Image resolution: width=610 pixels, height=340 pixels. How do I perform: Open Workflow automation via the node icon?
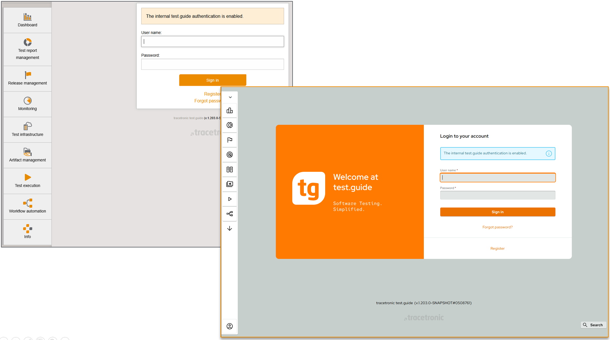click(230, 214)
